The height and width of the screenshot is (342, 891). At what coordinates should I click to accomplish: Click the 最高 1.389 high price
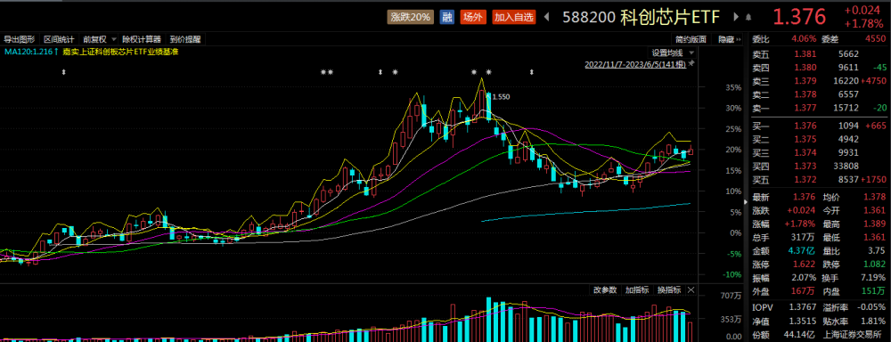click(x=875, y=224)
